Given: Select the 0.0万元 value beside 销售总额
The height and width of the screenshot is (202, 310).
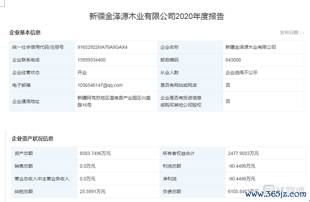Looking at the screenshot, I should [87, 166].
